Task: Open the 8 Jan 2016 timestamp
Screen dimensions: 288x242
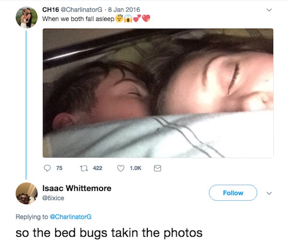Action: 124,10
